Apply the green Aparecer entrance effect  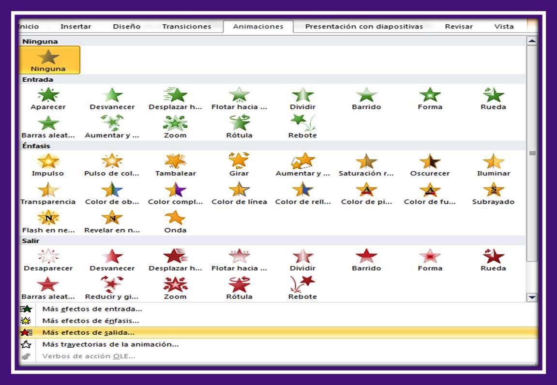[48, 98]
